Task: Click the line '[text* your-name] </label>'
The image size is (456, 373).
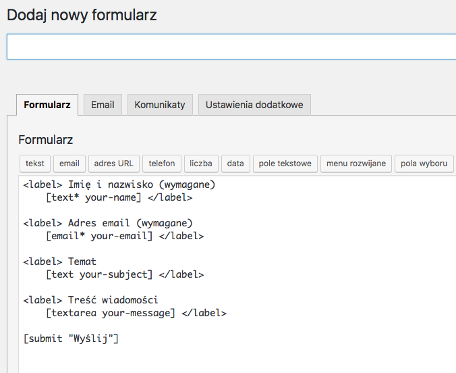Action: 119,197
